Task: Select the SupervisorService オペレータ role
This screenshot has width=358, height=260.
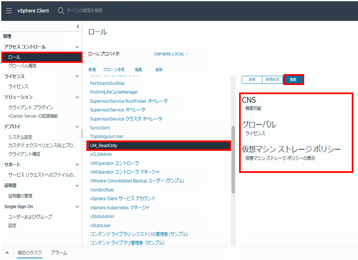Action: pos(118,110)
